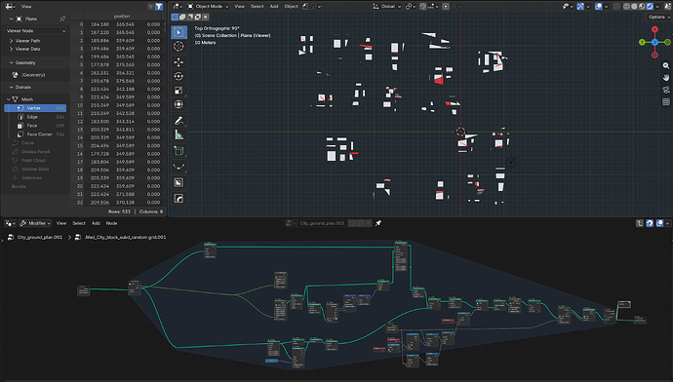Click the green Y axis on navigation gizmo
The width and height of the screenshot is (673, 382).
point(642,42)
